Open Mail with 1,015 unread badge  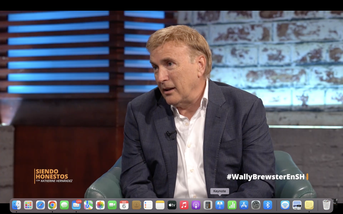coord(76,205)
